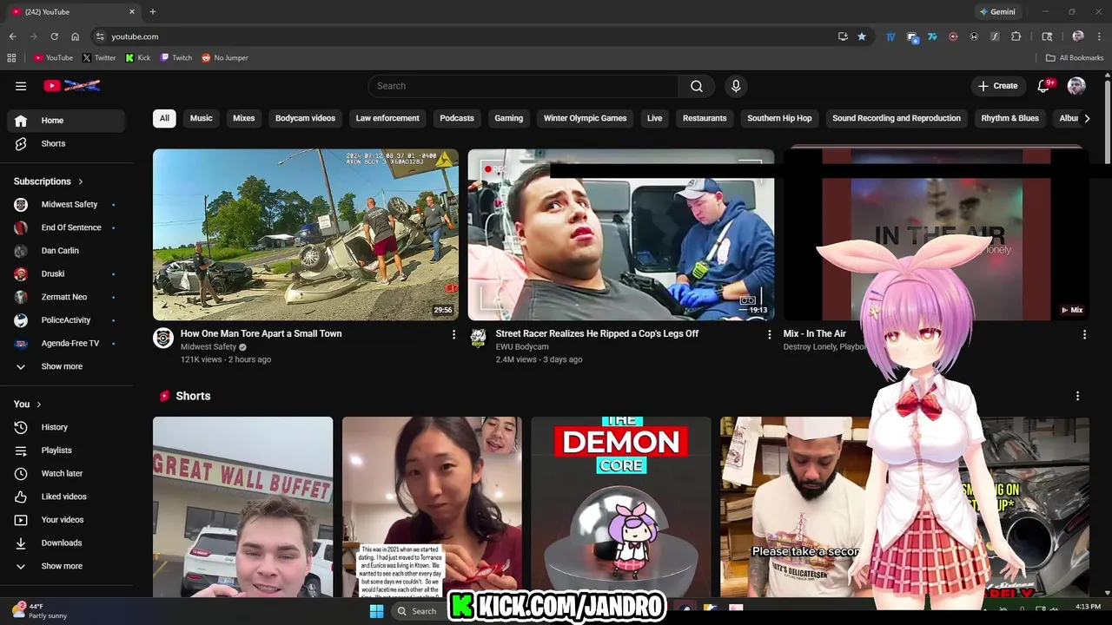The image size is (1112, 625).
Task: Select the All filter chip
Action: (x=164, y=118)
